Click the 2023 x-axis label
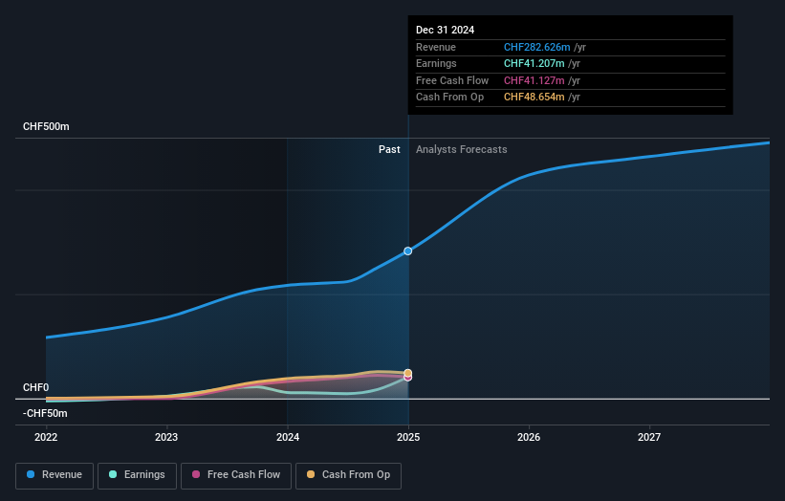The width and height of the screenshot is (785, 501). pos(166,437)
